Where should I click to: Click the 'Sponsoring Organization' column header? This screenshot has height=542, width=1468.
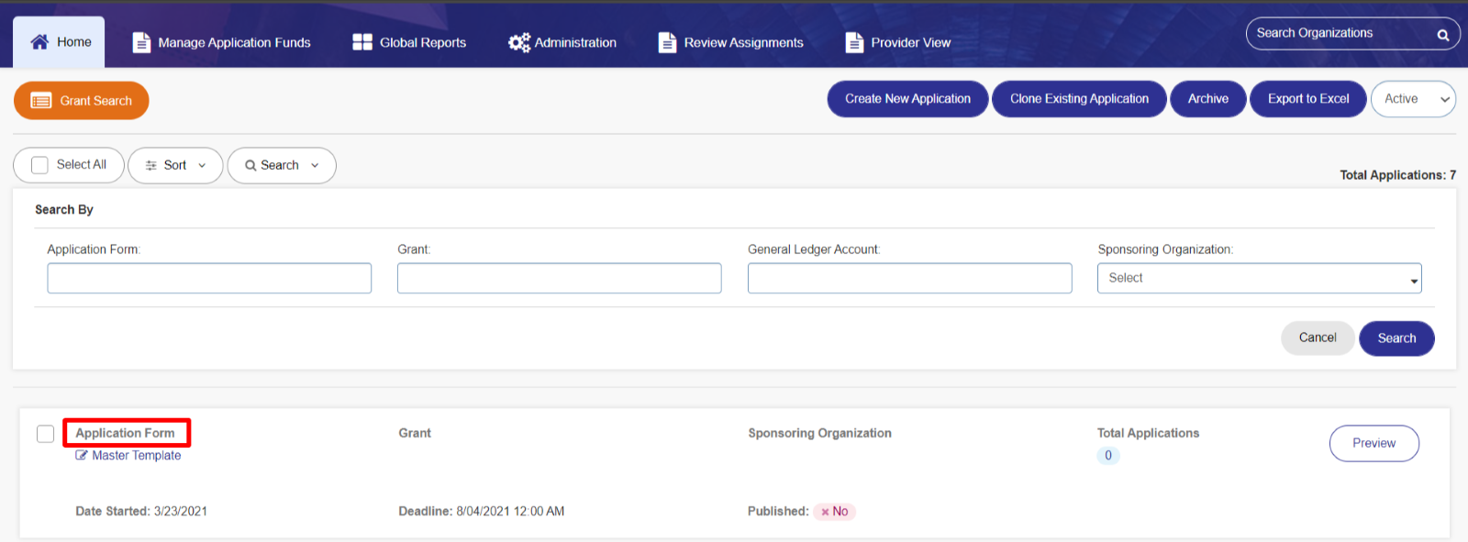click(x=819, y=434)
